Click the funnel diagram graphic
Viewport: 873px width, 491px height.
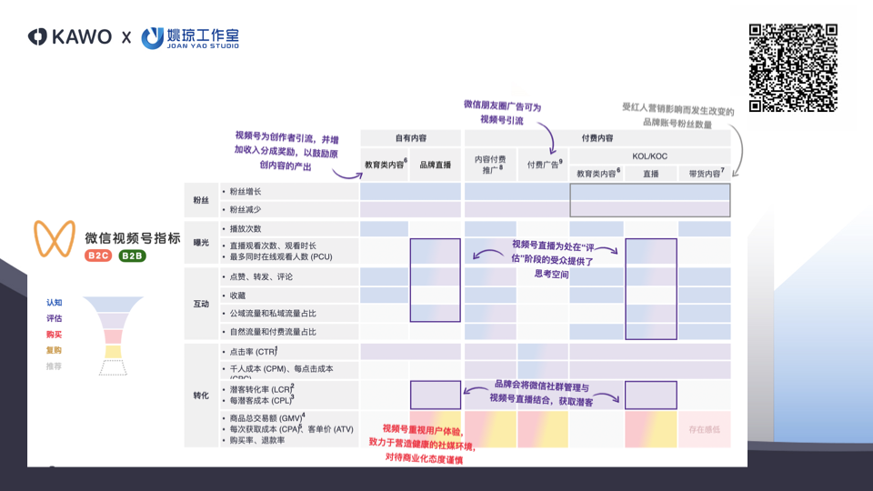coord(113,336)
